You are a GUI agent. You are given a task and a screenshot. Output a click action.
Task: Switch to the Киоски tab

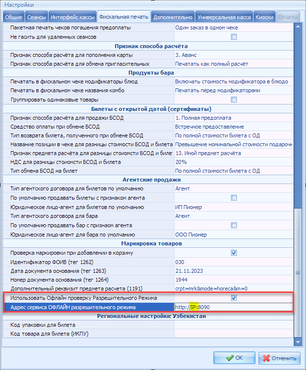tap(264, 17)
